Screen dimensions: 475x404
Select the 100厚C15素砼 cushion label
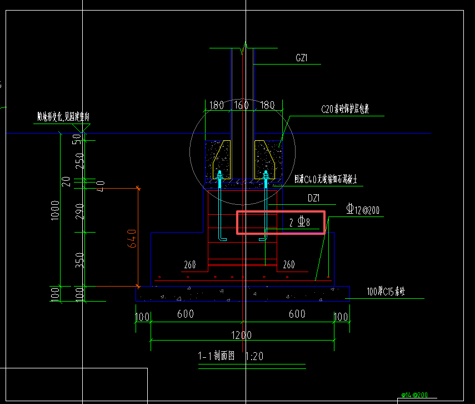[386, 292]
